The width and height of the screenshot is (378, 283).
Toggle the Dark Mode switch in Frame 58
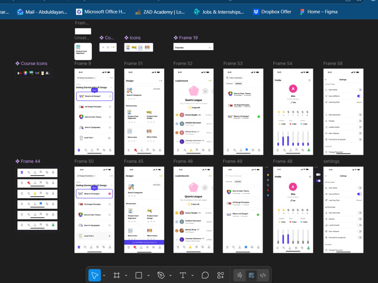(359, 90)
